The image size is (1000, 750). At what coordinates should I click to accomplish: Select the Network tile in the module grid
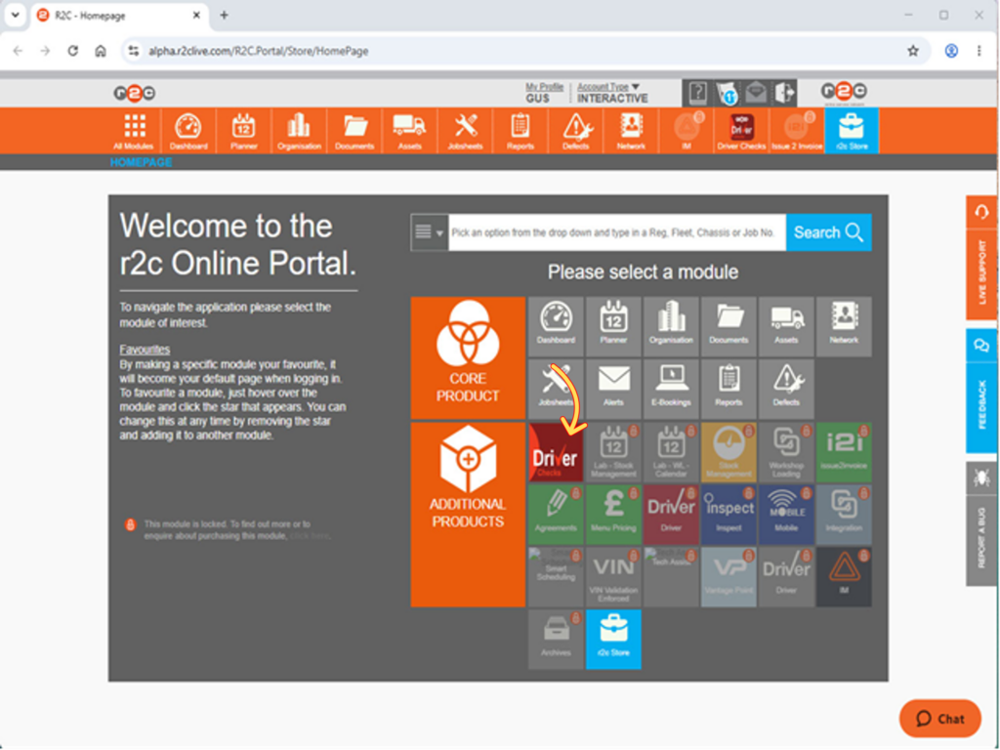pos(844,326)
